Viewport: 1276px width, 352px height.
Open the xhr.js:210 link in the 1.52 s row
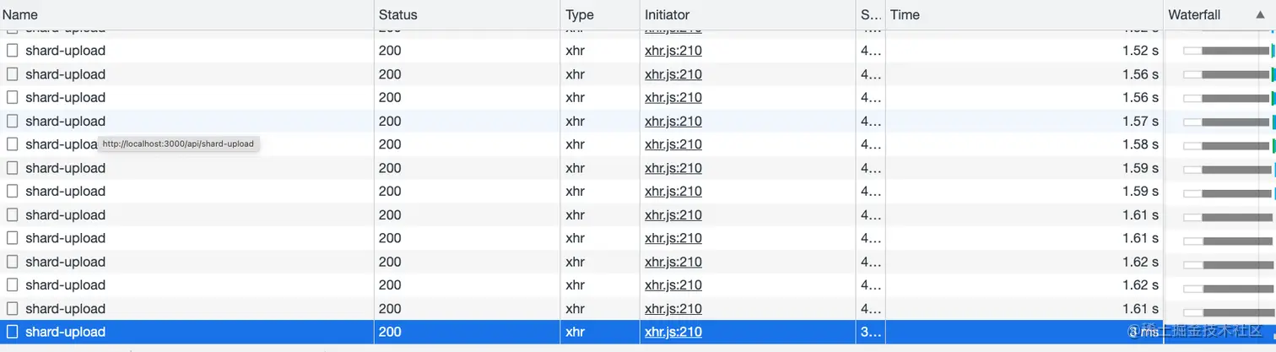tap(673, 51)
